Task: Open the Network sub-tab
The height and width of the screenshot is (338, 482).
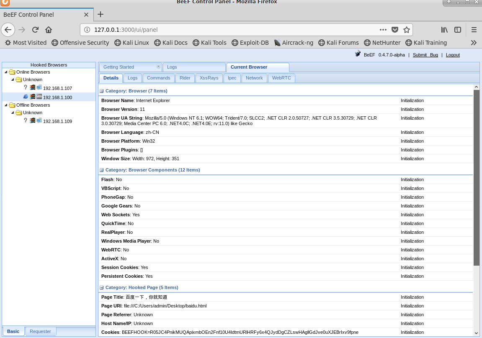Action: point(254,78)
